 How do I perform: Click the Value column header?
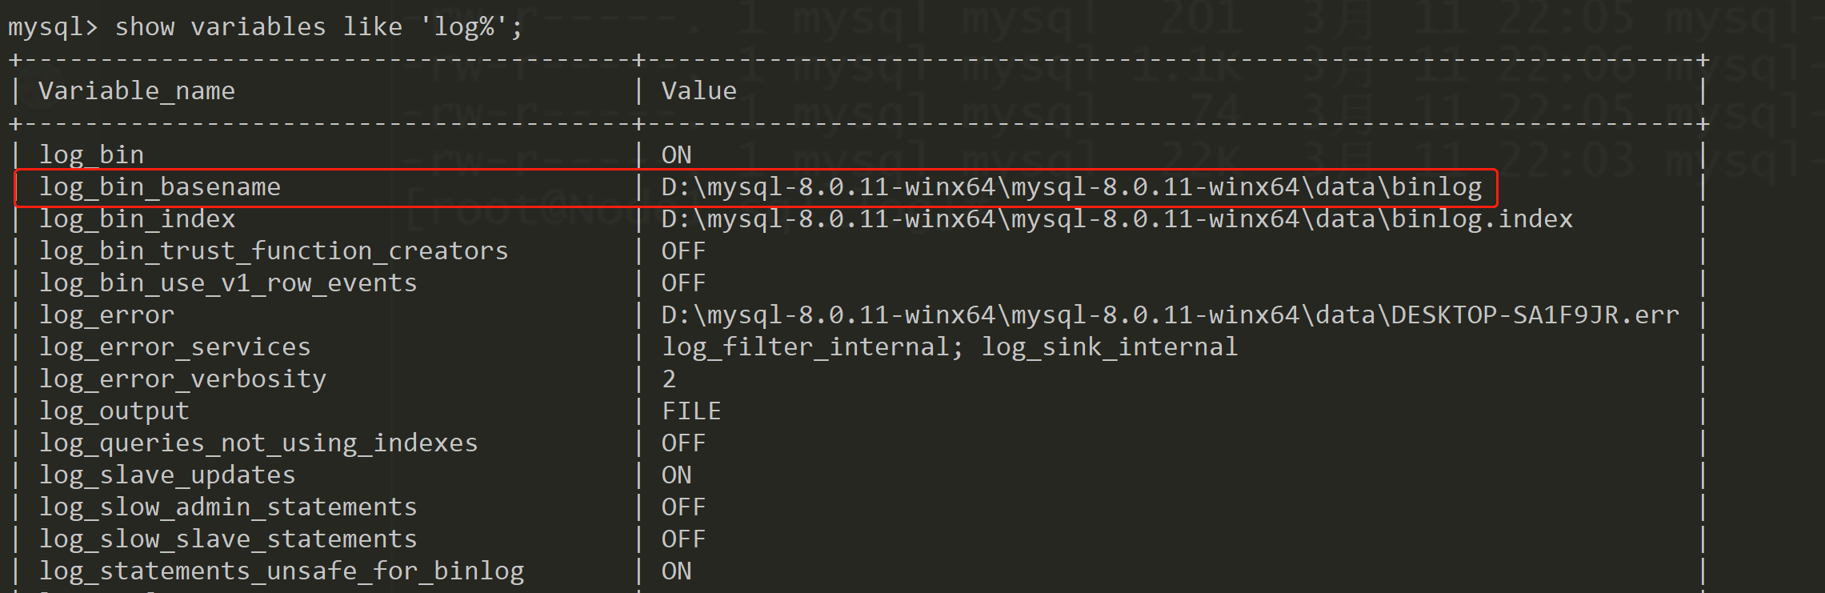coord(698,91)
